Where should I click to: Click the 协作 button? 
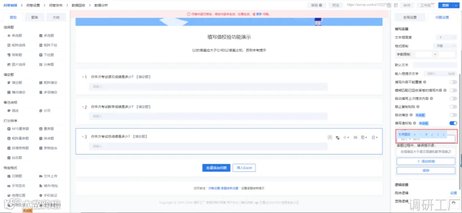point(407,5)
